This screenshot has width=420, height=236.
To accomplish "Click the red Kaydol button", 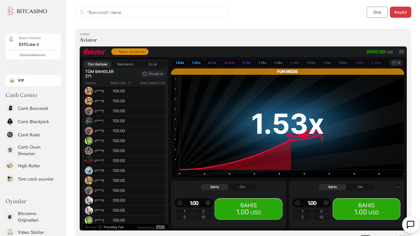I will click(x=400, y=12).
